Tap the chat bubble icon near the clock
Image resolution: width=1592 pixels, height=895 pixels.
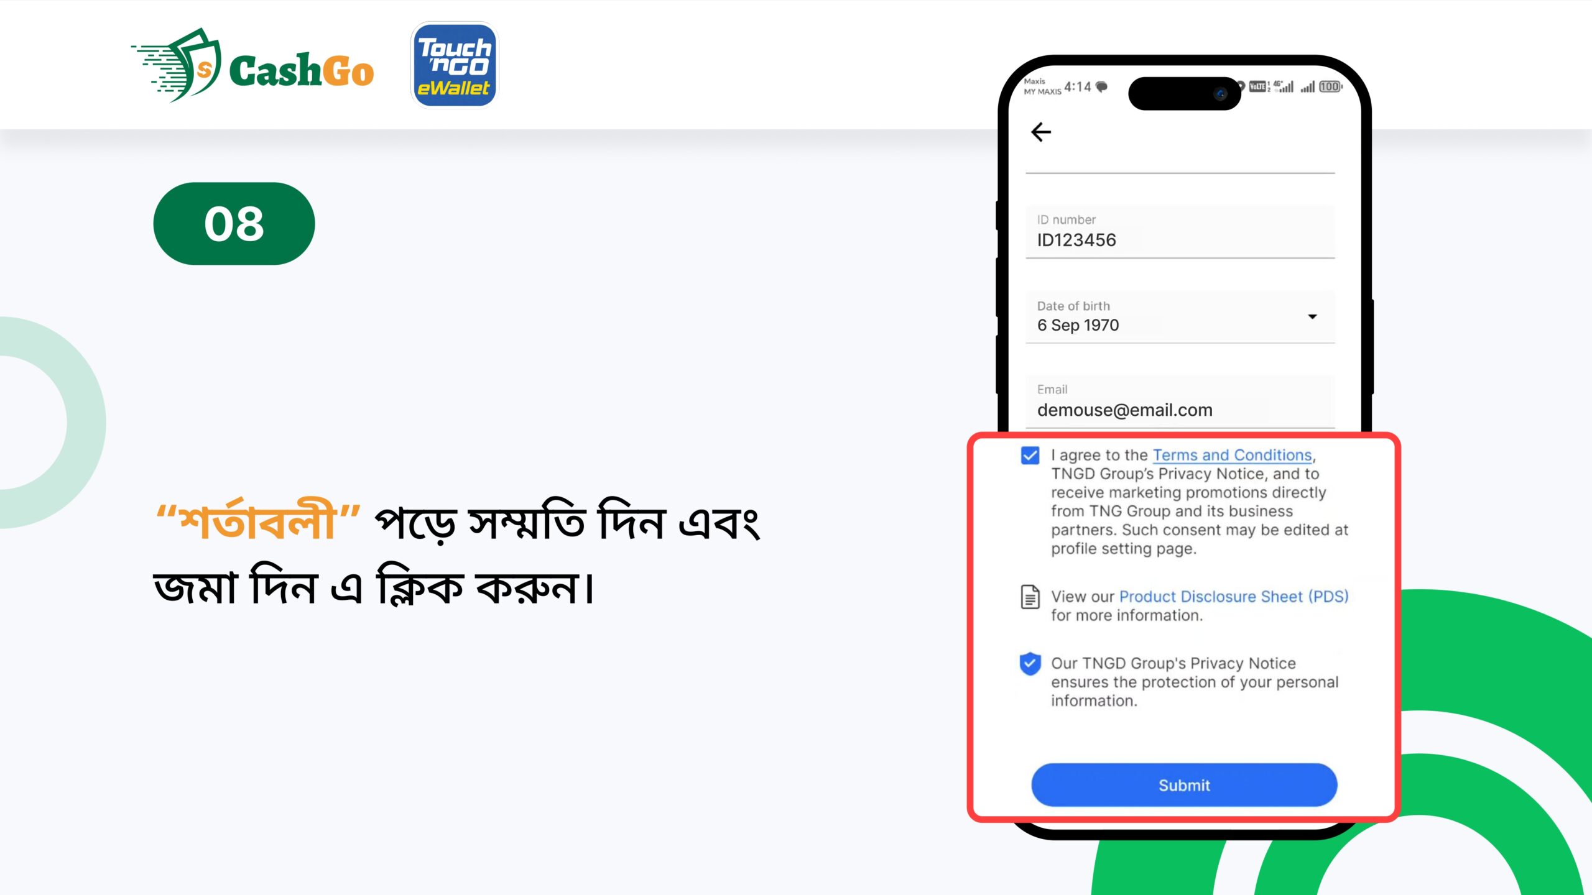(1101, 86)
